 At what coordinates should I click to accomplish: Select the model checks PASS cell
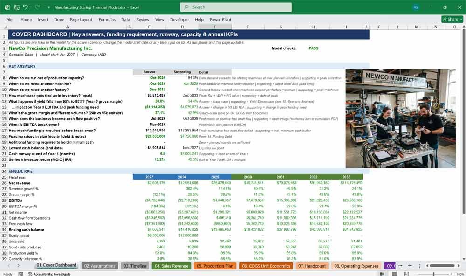[314, 48]
